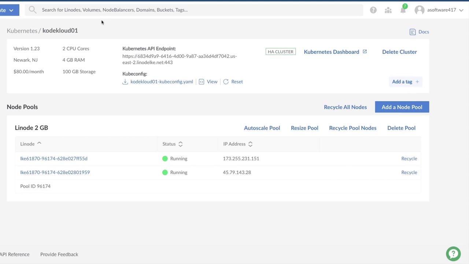Click the Reset kubeconfig circular arrow icon
Viewport: 469px width, 264px height.
tap(226, 82)
